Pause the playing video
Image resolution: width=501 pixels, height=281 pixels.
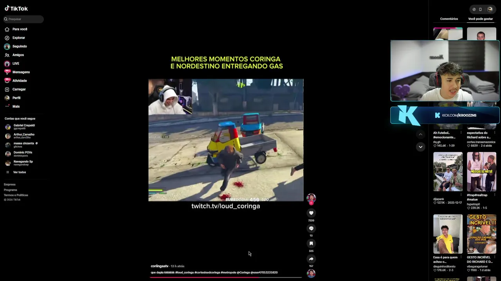(226, 140)
